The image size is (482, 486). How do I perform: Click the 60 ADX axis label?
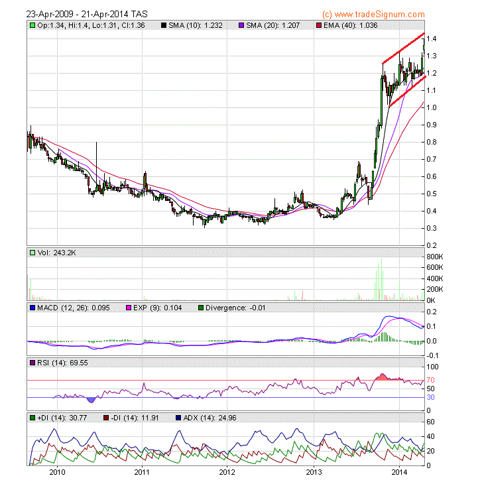(430, 422)
